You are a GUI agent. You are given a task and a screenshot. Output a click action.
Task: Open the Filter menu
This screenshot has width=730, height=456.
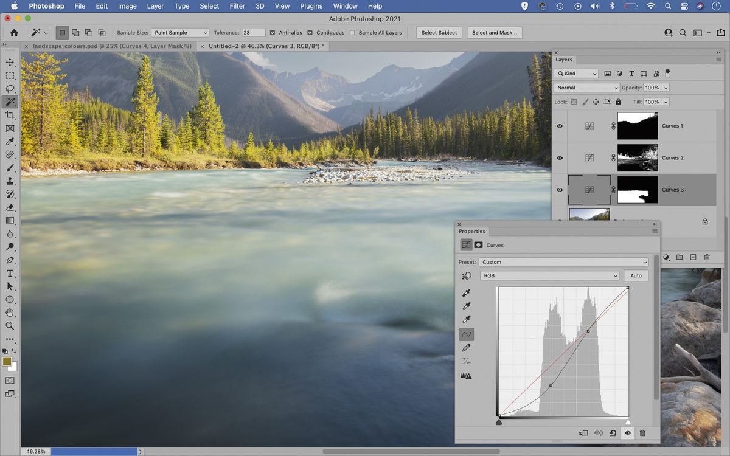pyautogui.click(x=237, y=6)
